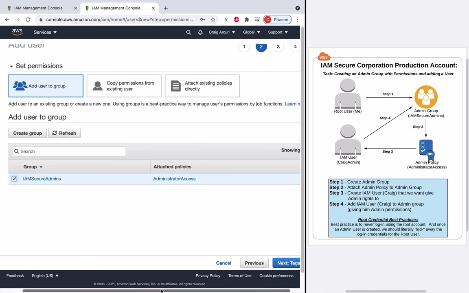
Task: Open a new browser tab with plus
Action: pos(165,8)
